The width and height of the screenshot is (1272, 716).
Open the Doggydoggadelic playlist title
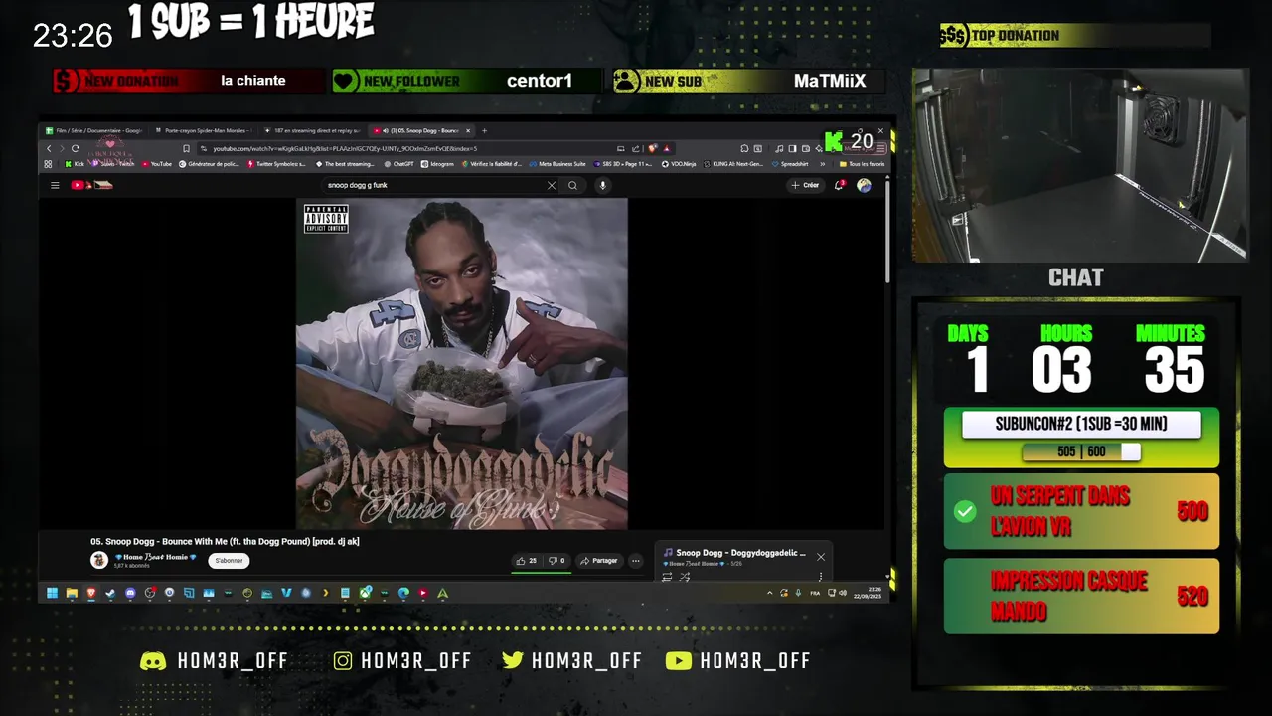point(740,553)
